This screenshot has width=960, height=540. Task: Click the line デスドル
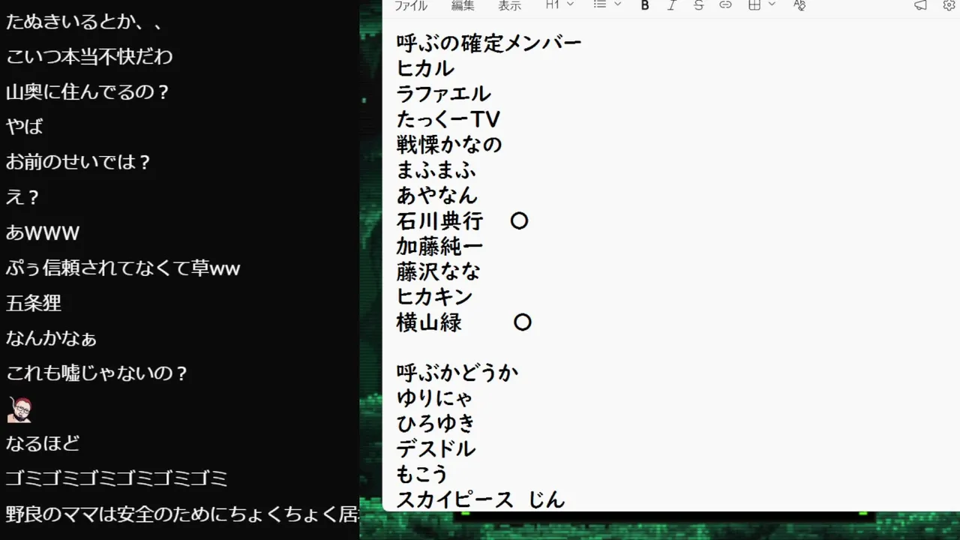click(436, 448)
